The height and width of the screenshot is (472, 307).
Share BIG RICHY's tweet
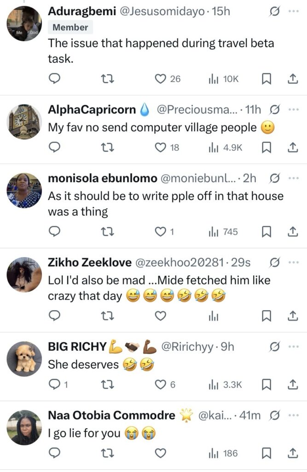click(x=292, y=384)
